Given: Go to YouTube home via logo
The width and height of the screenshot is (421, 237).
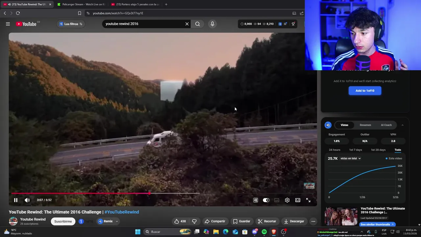Looking at the screenshot, I should pyautogui.click(x=26, y=24).
